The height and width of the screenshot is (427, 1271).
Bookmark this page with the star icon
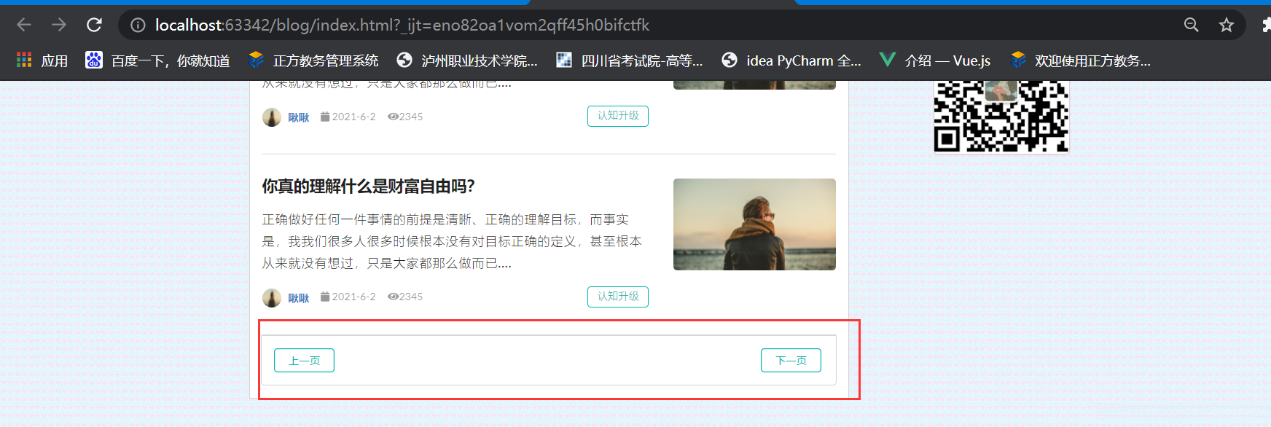[1227, 25]
